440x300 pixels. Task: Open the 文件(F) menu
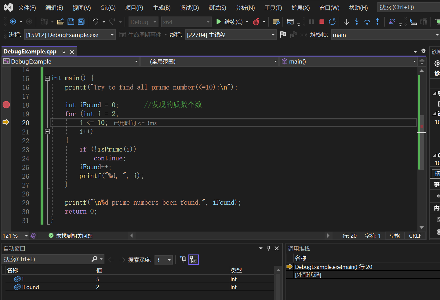(x=27, y=8)
